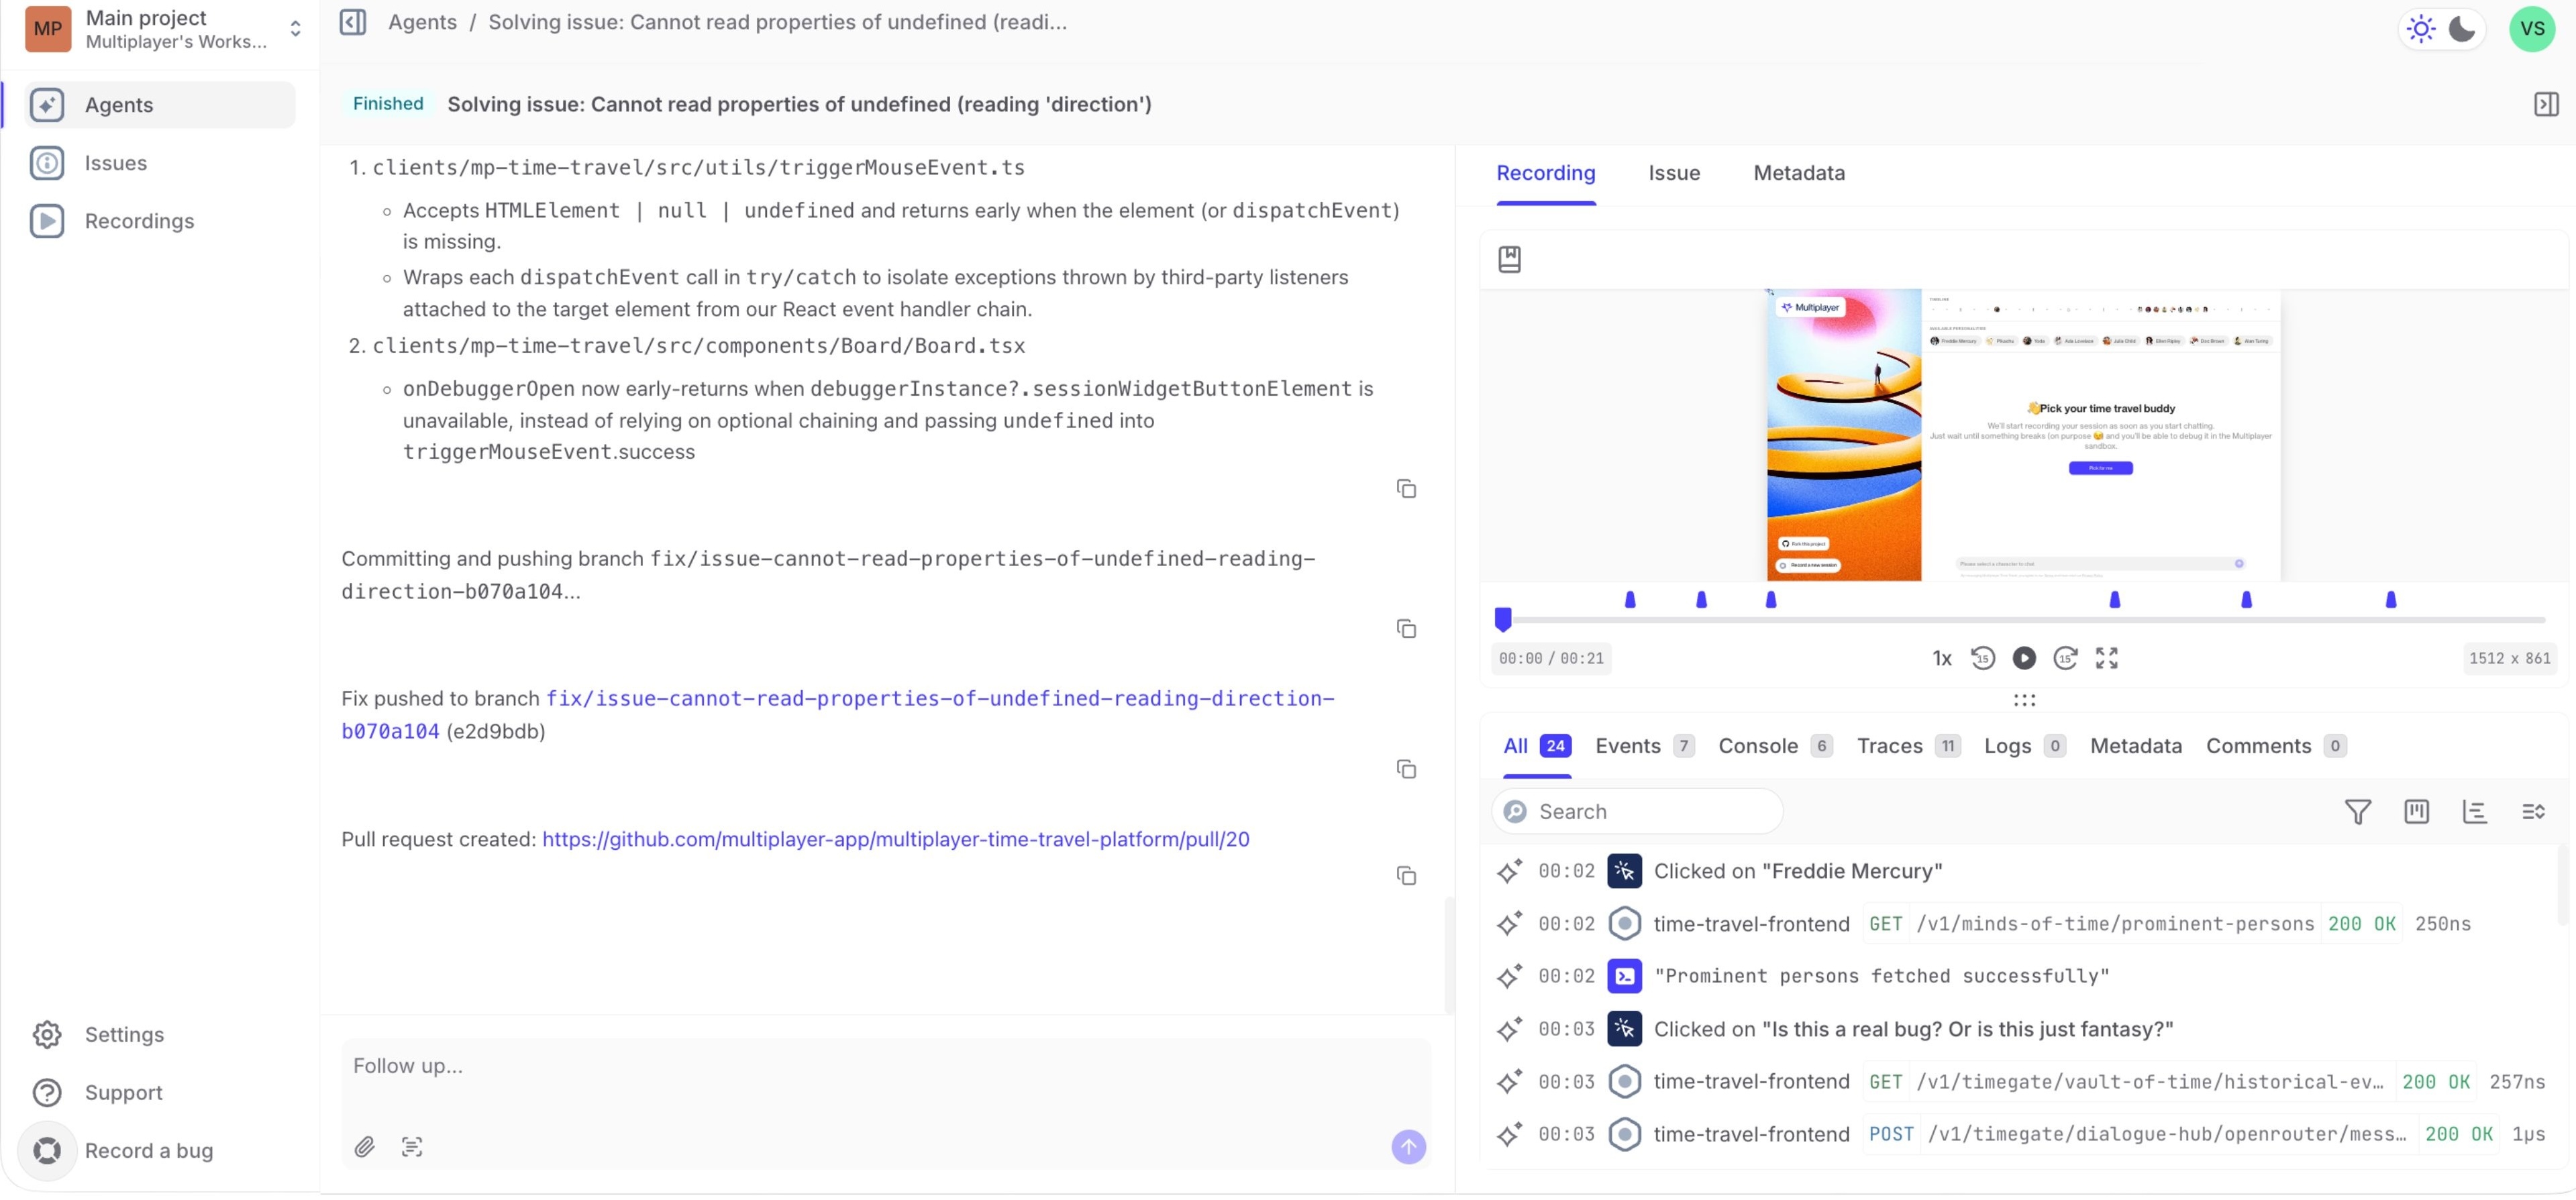Open the Recordings sidebar section
Image resolution: width=2576 pixels, height=1200 pixels.
[x=160, y=221]
